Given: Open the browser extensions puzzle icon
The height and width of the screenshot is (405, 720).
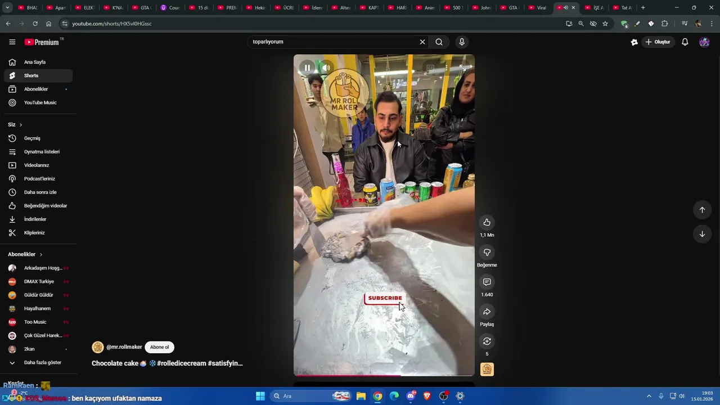Looking at the screenshot, I should coord(664,24).
